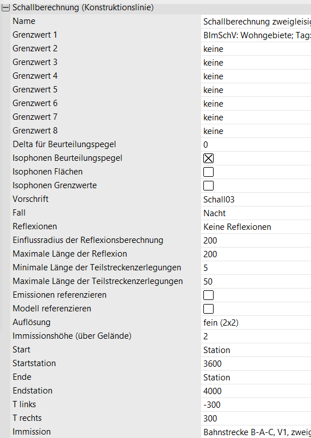311x438 pixels.
Task: Open the Grenzwert 1 value field
Action: click(x=256, y=35)
